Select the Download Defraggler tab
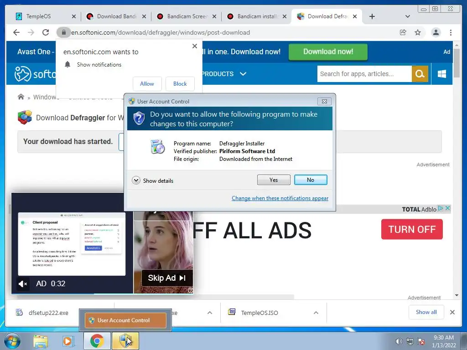The width and height of the screenshot is (467, 350). 327,16
